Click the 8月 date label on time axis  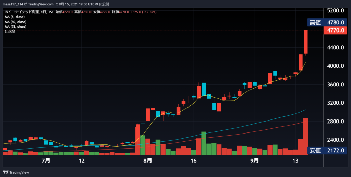[147, 161]
